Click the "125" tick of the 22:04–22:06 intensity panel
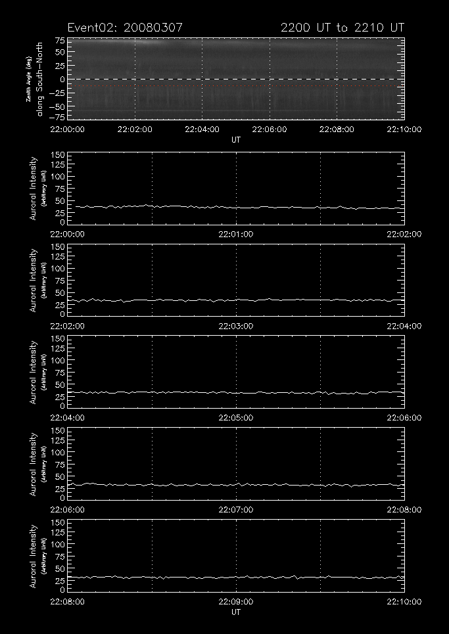 pos(57,350)
